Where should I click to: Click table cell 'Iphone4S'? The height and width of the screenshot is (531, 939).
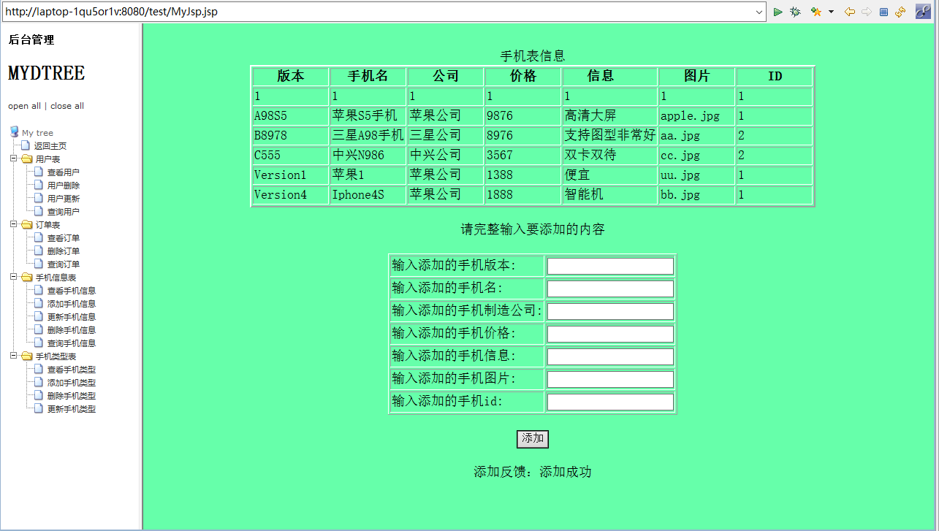368,195
